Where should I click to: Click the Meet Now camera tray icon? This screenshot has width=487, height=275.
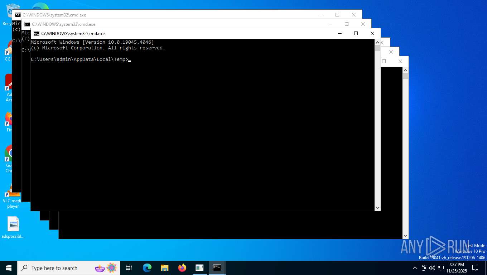pos(424,268)
